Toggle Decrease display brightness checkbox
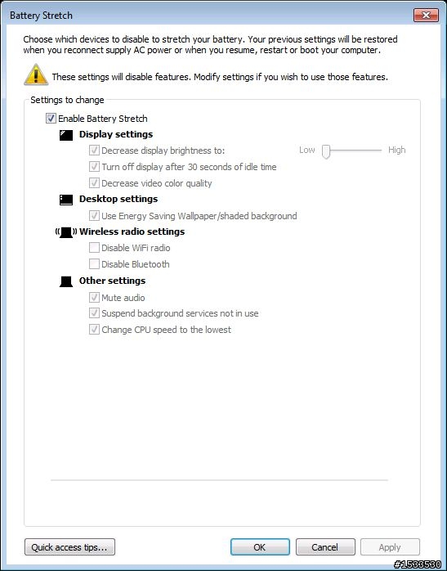 [x=94, y=150]
